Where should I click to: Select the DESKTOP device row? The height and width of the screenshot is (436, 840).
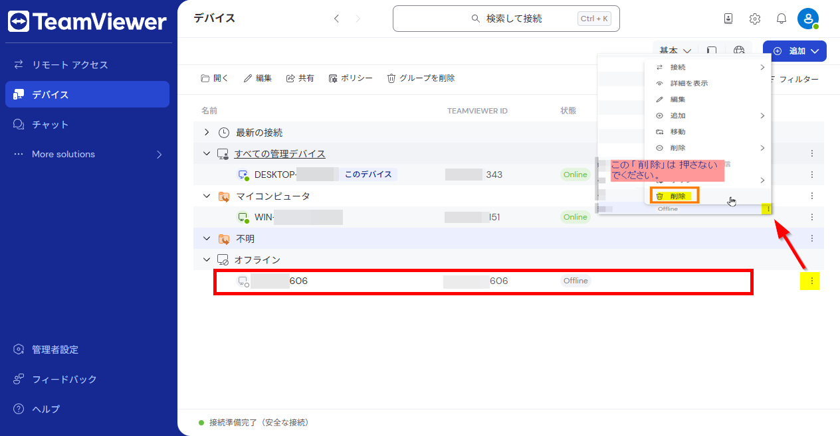(x=508, y=175)
